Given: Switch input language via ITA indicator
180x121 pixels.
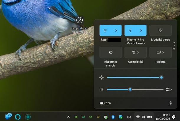Looking at the screenshot, I should (129, 117).
